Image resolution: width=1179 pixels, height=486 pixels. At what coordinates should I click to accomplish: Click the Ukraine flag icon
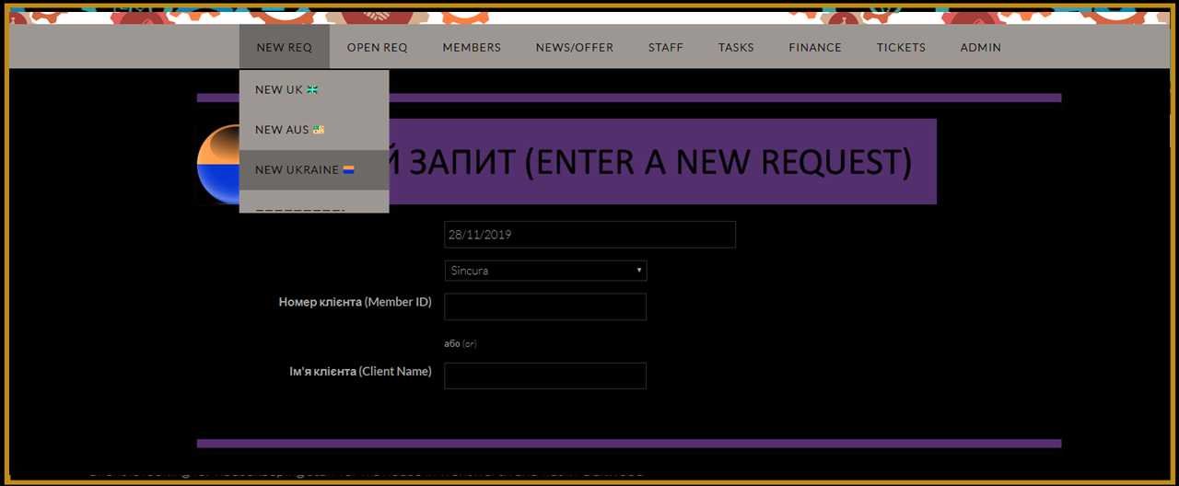(x=348, y=170)
